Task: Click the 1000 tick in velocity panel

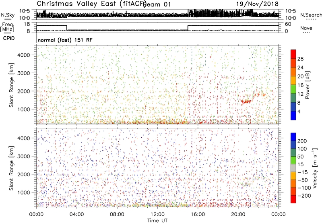Action: [24, 192]
